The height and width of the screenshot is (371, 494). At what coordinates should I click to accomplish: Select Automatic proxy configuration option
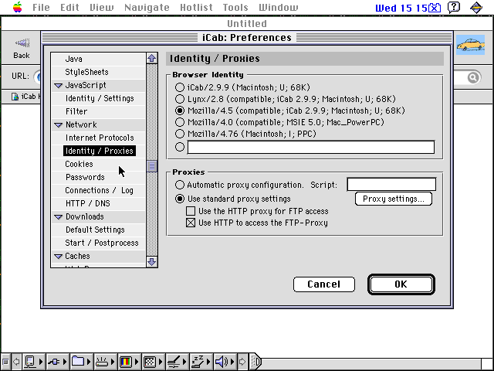click(180, 185)
